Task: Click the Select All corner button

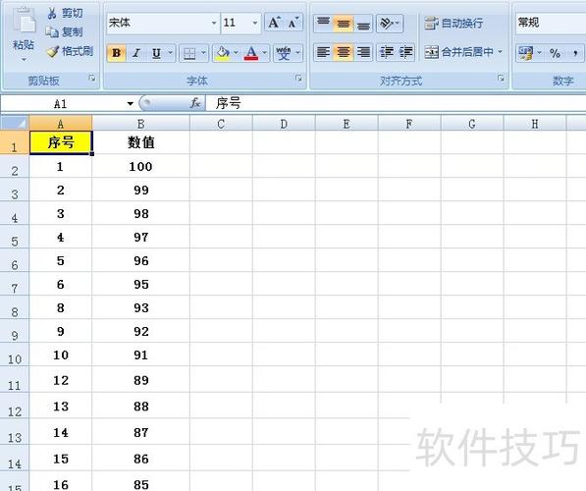Action: (x=14, y=123)
